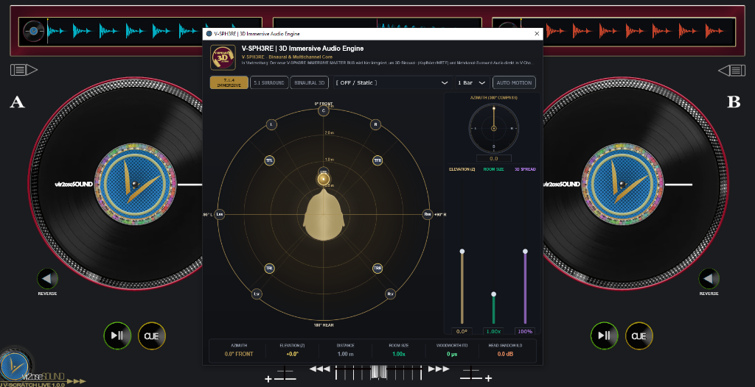The image size is (755, 387).
Task: Open deck B playlist panel icon
Action: (732, 71)
